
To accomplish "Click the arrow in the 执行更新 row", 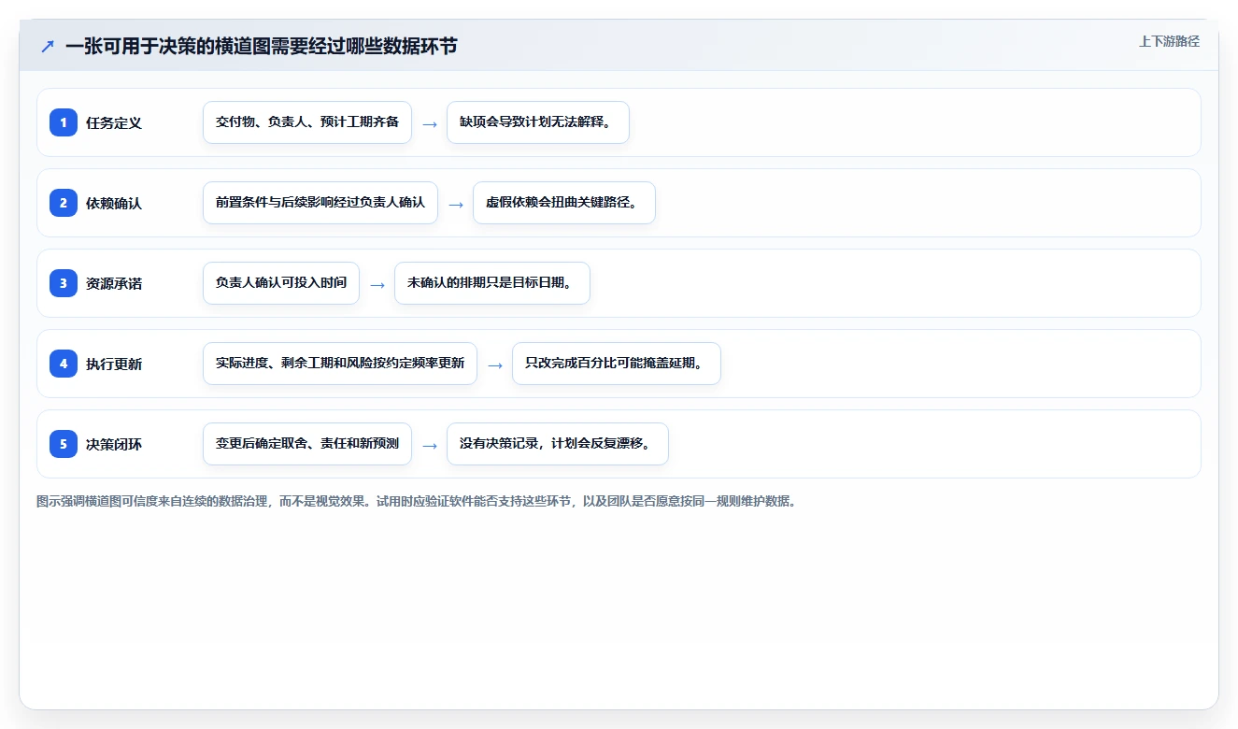I will 495,364.
